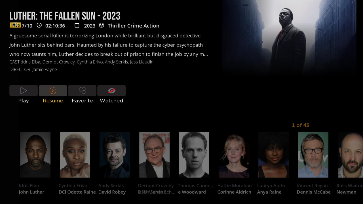363x204 pixels.
Task: Click the Resume label text
Action: (x=53, y=101)
